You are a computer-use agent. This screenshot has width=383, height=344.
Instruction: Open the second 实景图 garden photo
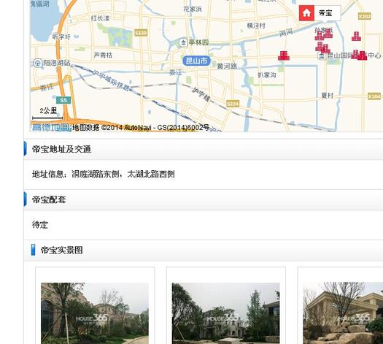[225, 313]
